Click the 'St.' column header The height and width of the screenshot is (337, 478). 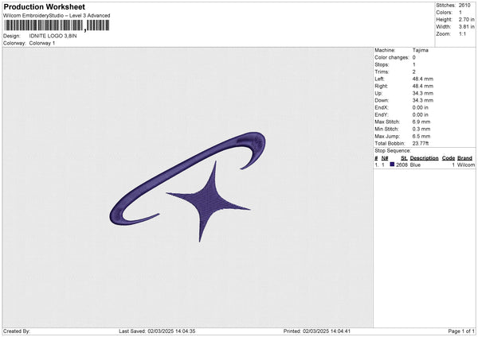pyautogui.click(x=404, y=158)
